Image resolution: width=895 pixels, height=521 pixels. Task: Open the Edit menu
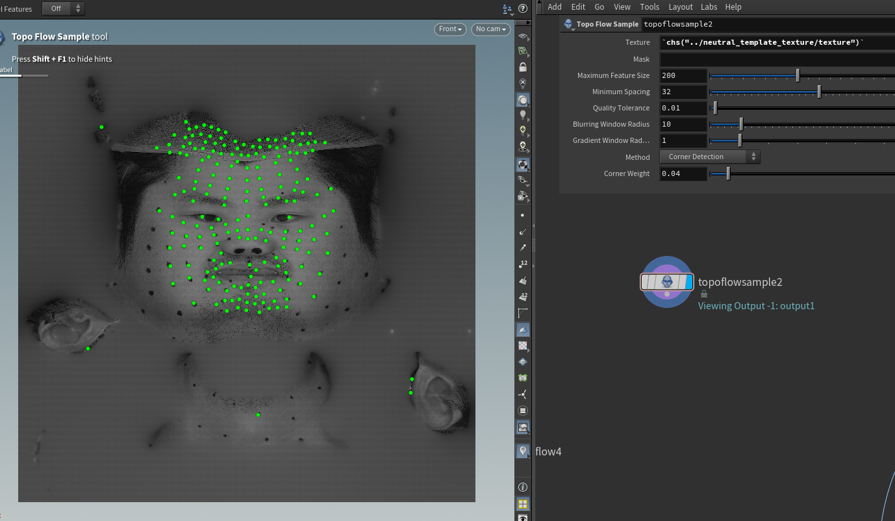coord(578,6)
